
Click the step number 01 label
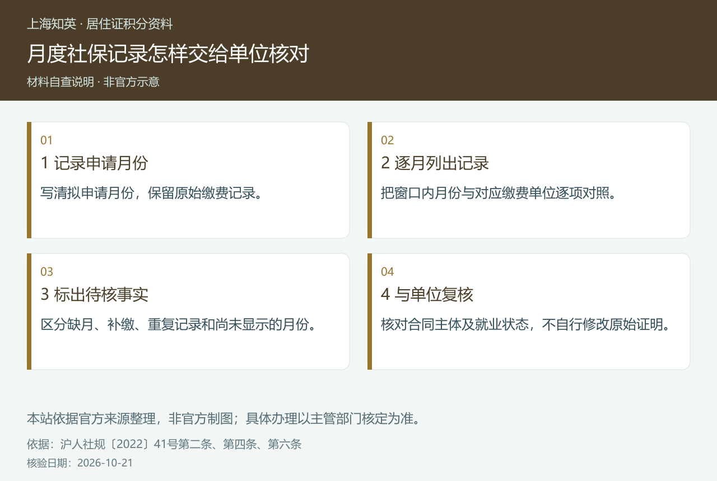(46, 140)
